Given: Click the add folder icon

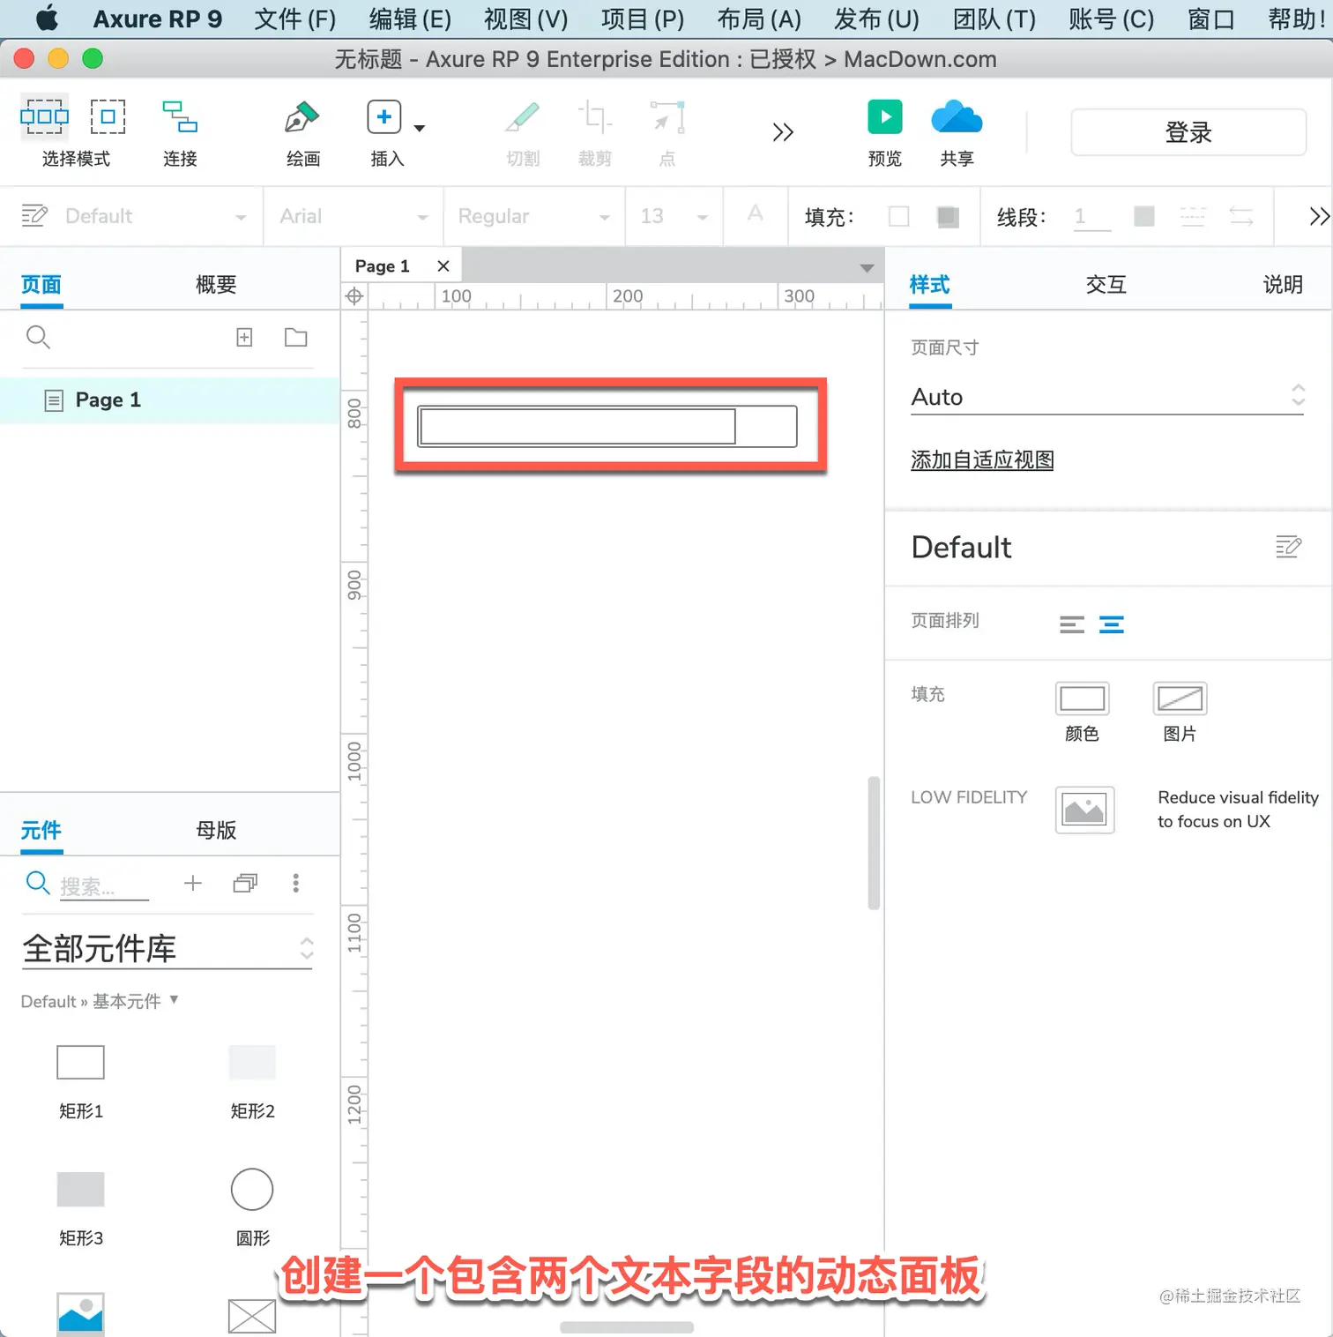Looking at the screenshot, I should coord(296,337).
